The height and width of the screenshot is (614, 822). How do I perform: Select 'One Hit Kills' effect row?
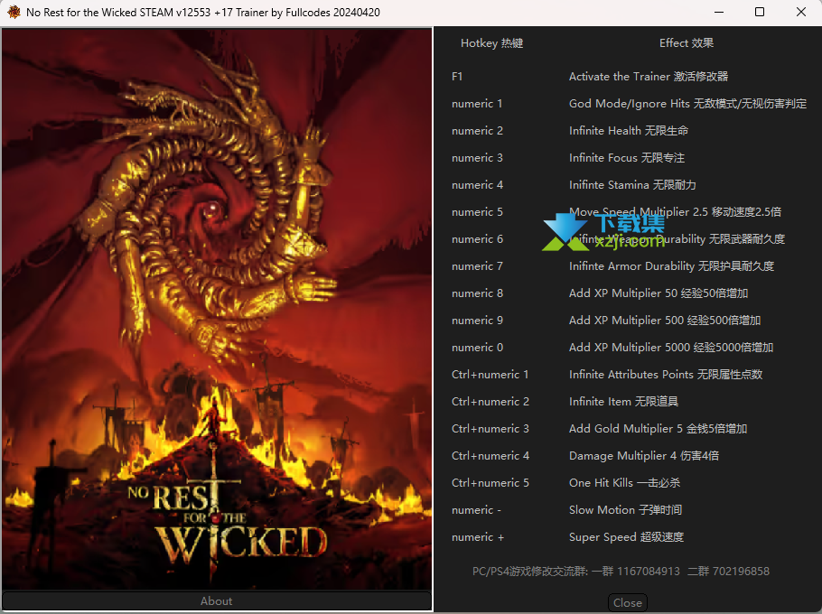(x=624, y=482)
